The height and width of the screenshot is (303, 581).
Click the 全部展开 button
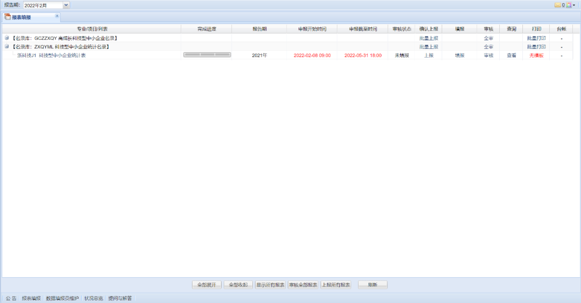click(207, 285)
